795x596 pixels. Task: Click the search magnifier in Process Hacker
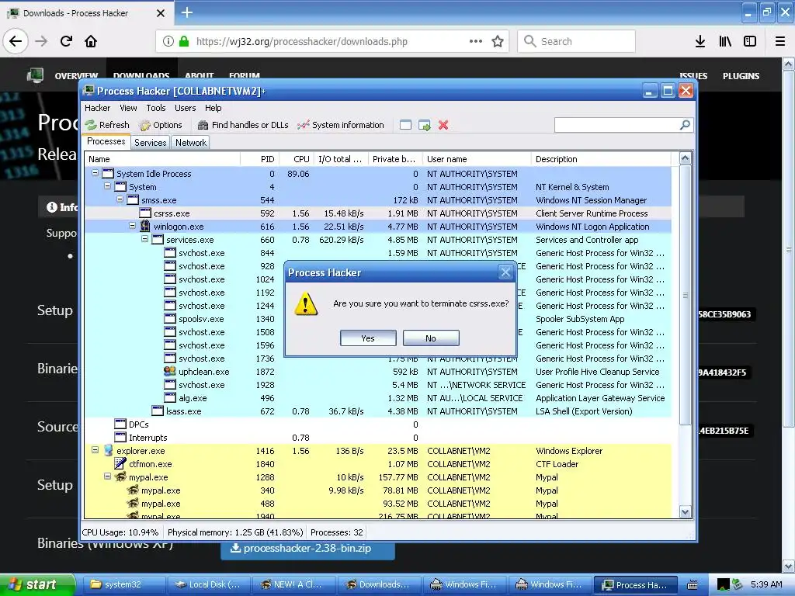[685, 125]
